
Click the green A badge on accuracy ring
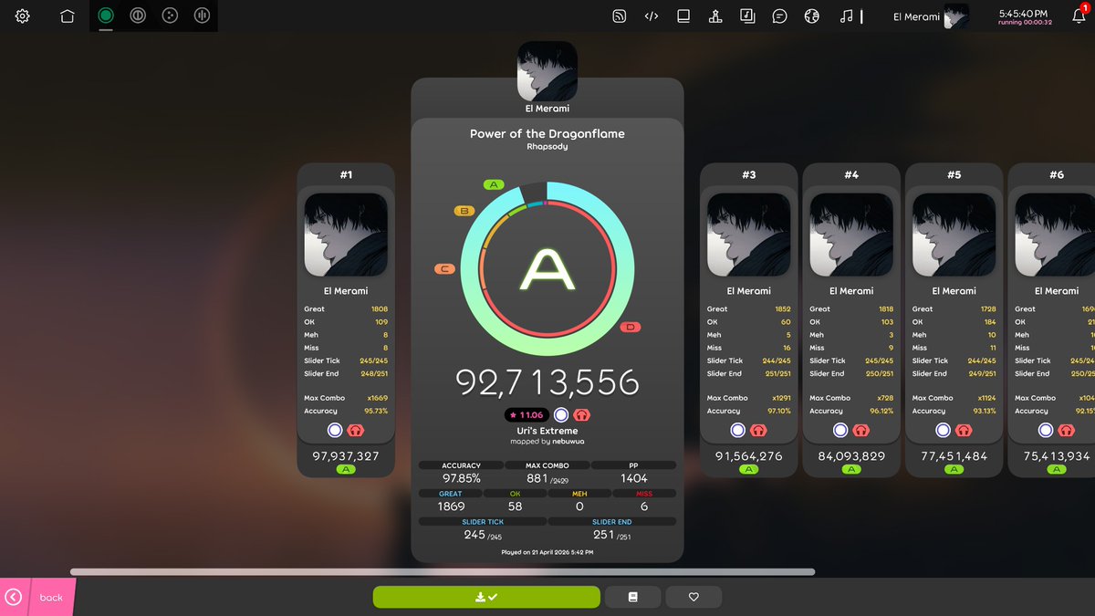click(494, 184)
